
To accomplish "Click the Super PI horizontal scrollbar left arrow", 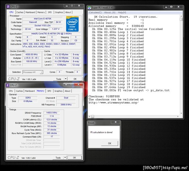I will coord(89,117).
